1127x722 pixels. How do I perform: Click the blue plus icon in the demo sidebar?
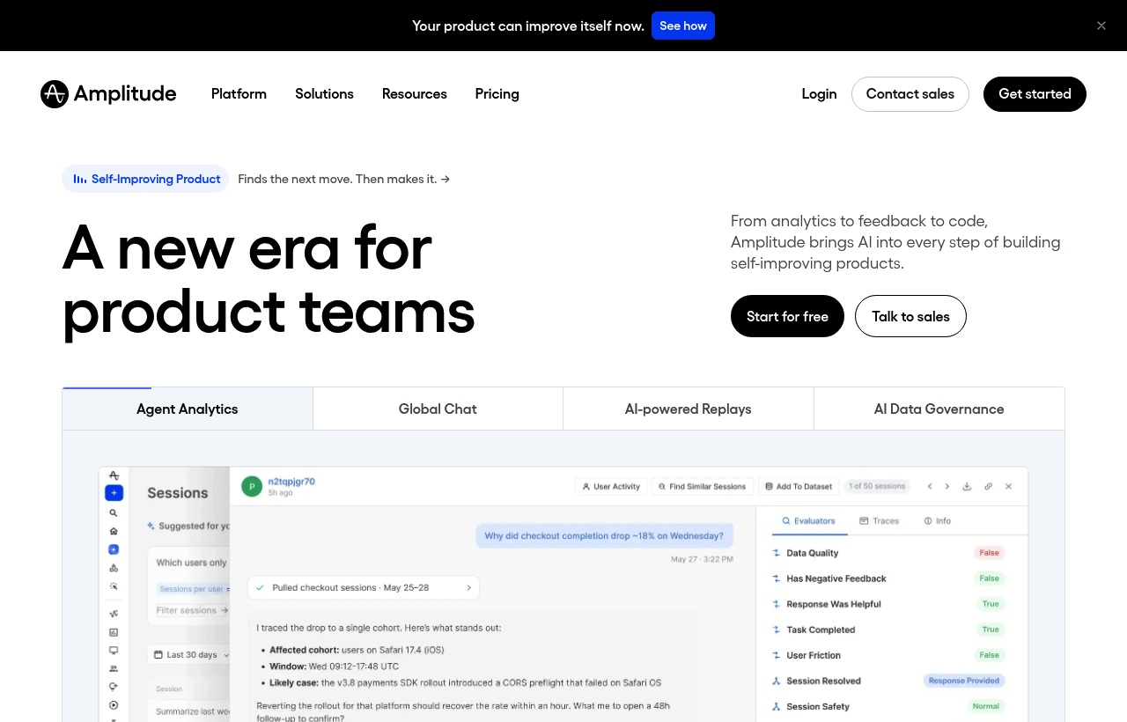pos(114,493)
